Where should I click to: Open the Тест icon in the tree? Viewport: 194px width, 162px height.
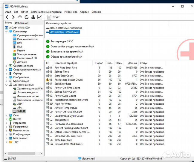tap(10, 142)
